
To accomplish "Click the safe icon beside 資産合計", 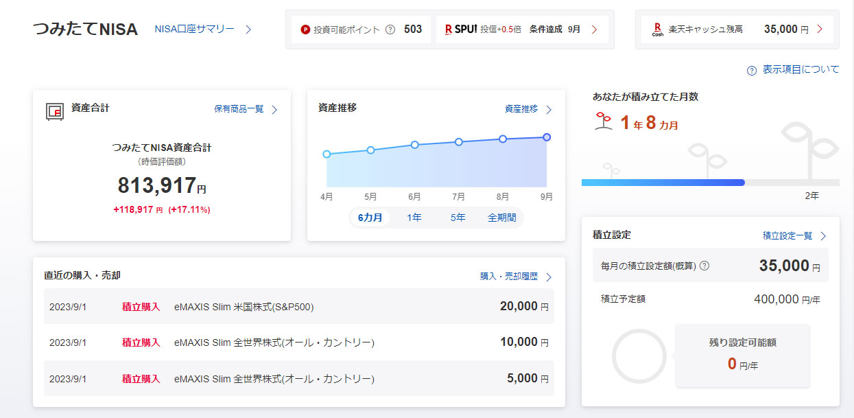I will tap(55, 111).
